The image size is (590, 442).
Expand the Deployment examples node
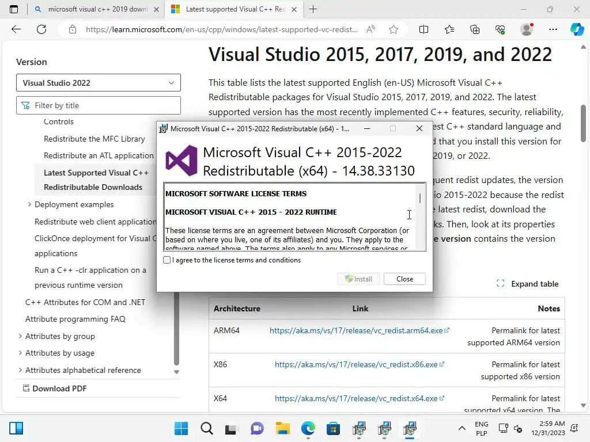coord(29,204)
